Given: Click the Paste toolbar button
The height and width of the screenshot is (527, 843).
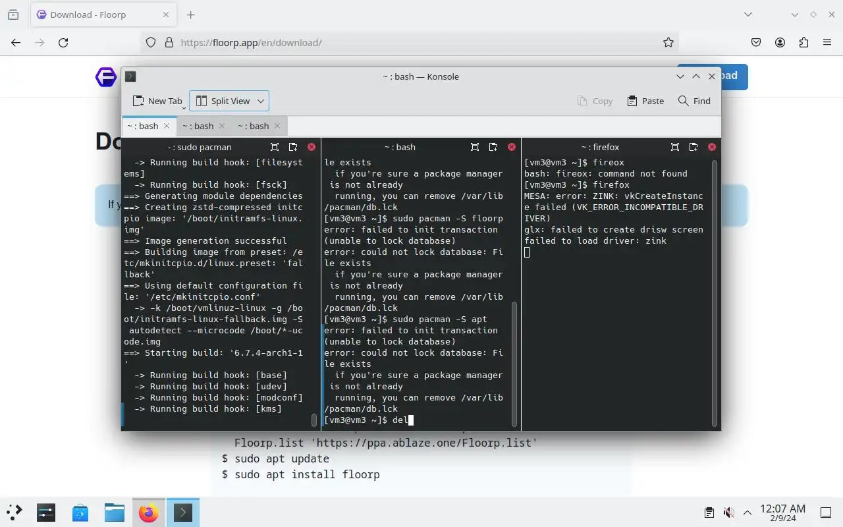Looking at the screenshot, I should pyautogui.click(x=645, y=101).
